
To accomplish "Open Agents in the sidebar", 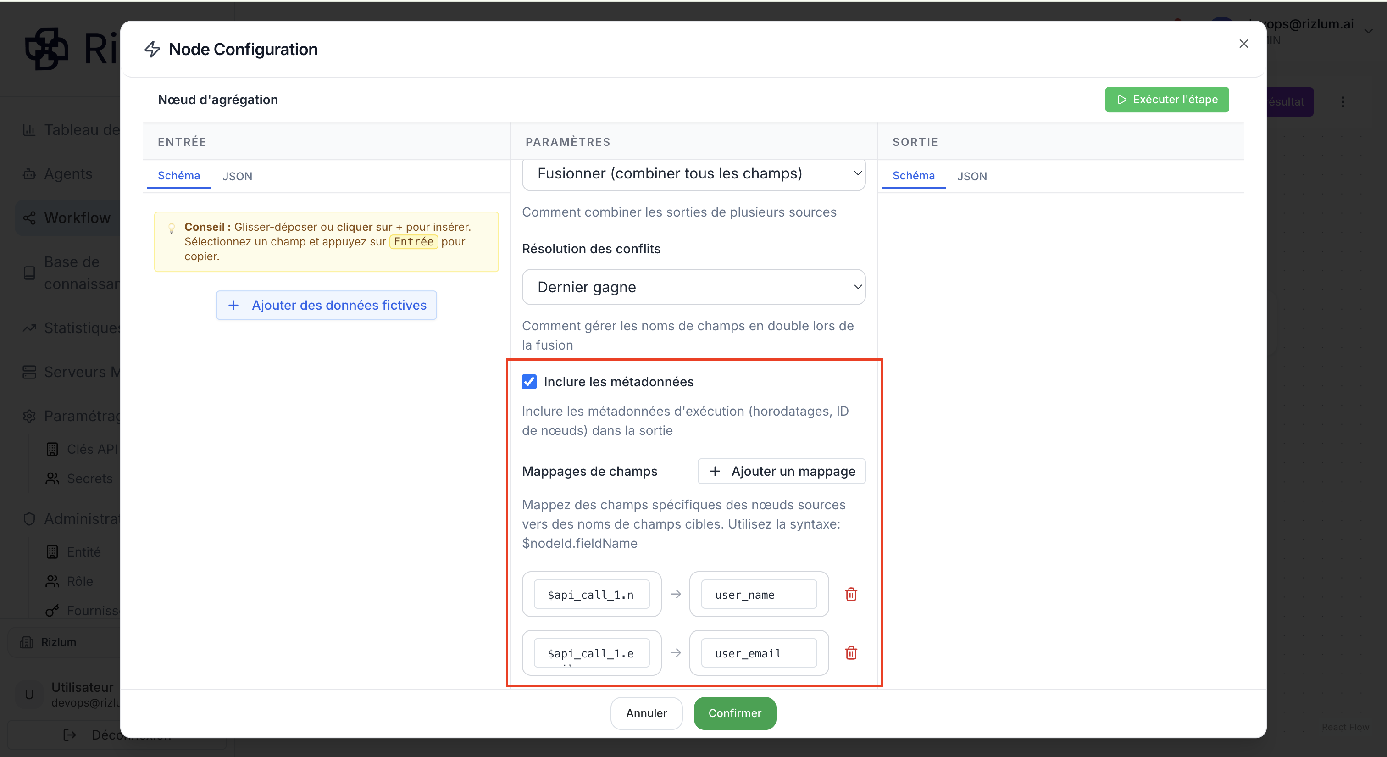I will (68, 174).
